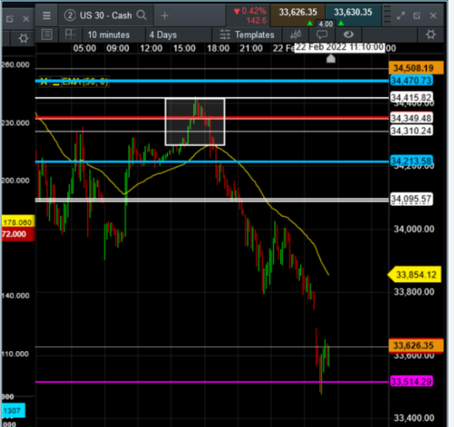Click the 21:00 time axis label
This screenshot has width=454, height=427.
[251, 49]
